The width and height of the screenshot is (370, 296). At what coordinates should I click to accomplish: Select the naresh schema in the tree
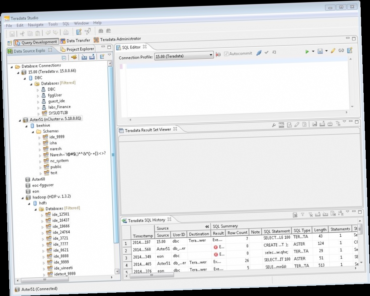55,149
